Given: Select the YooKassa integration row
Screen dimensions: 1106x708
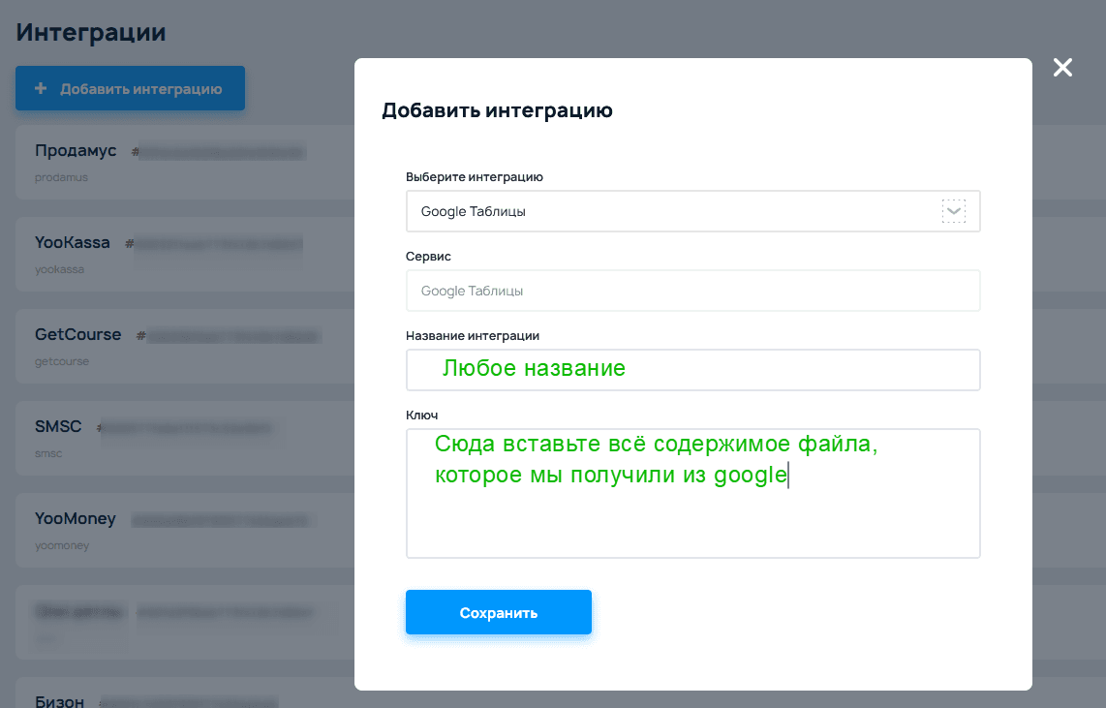Looking at the screenshot, I should (73, 243).
